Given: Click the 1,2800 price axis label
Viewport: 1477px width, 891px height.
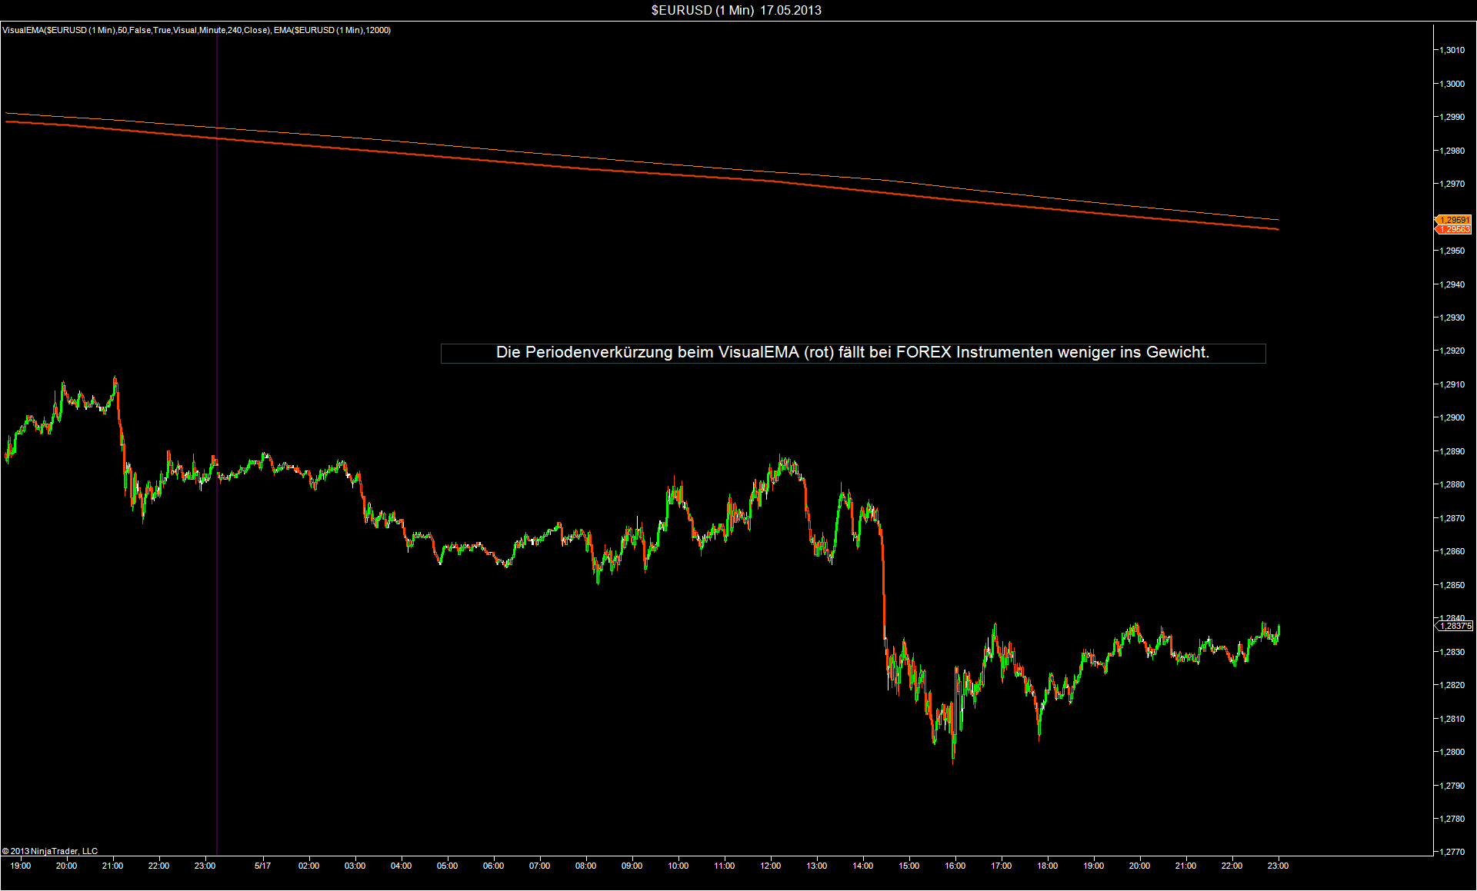Looking at the screenshot, I should (x=1452, y=752).
